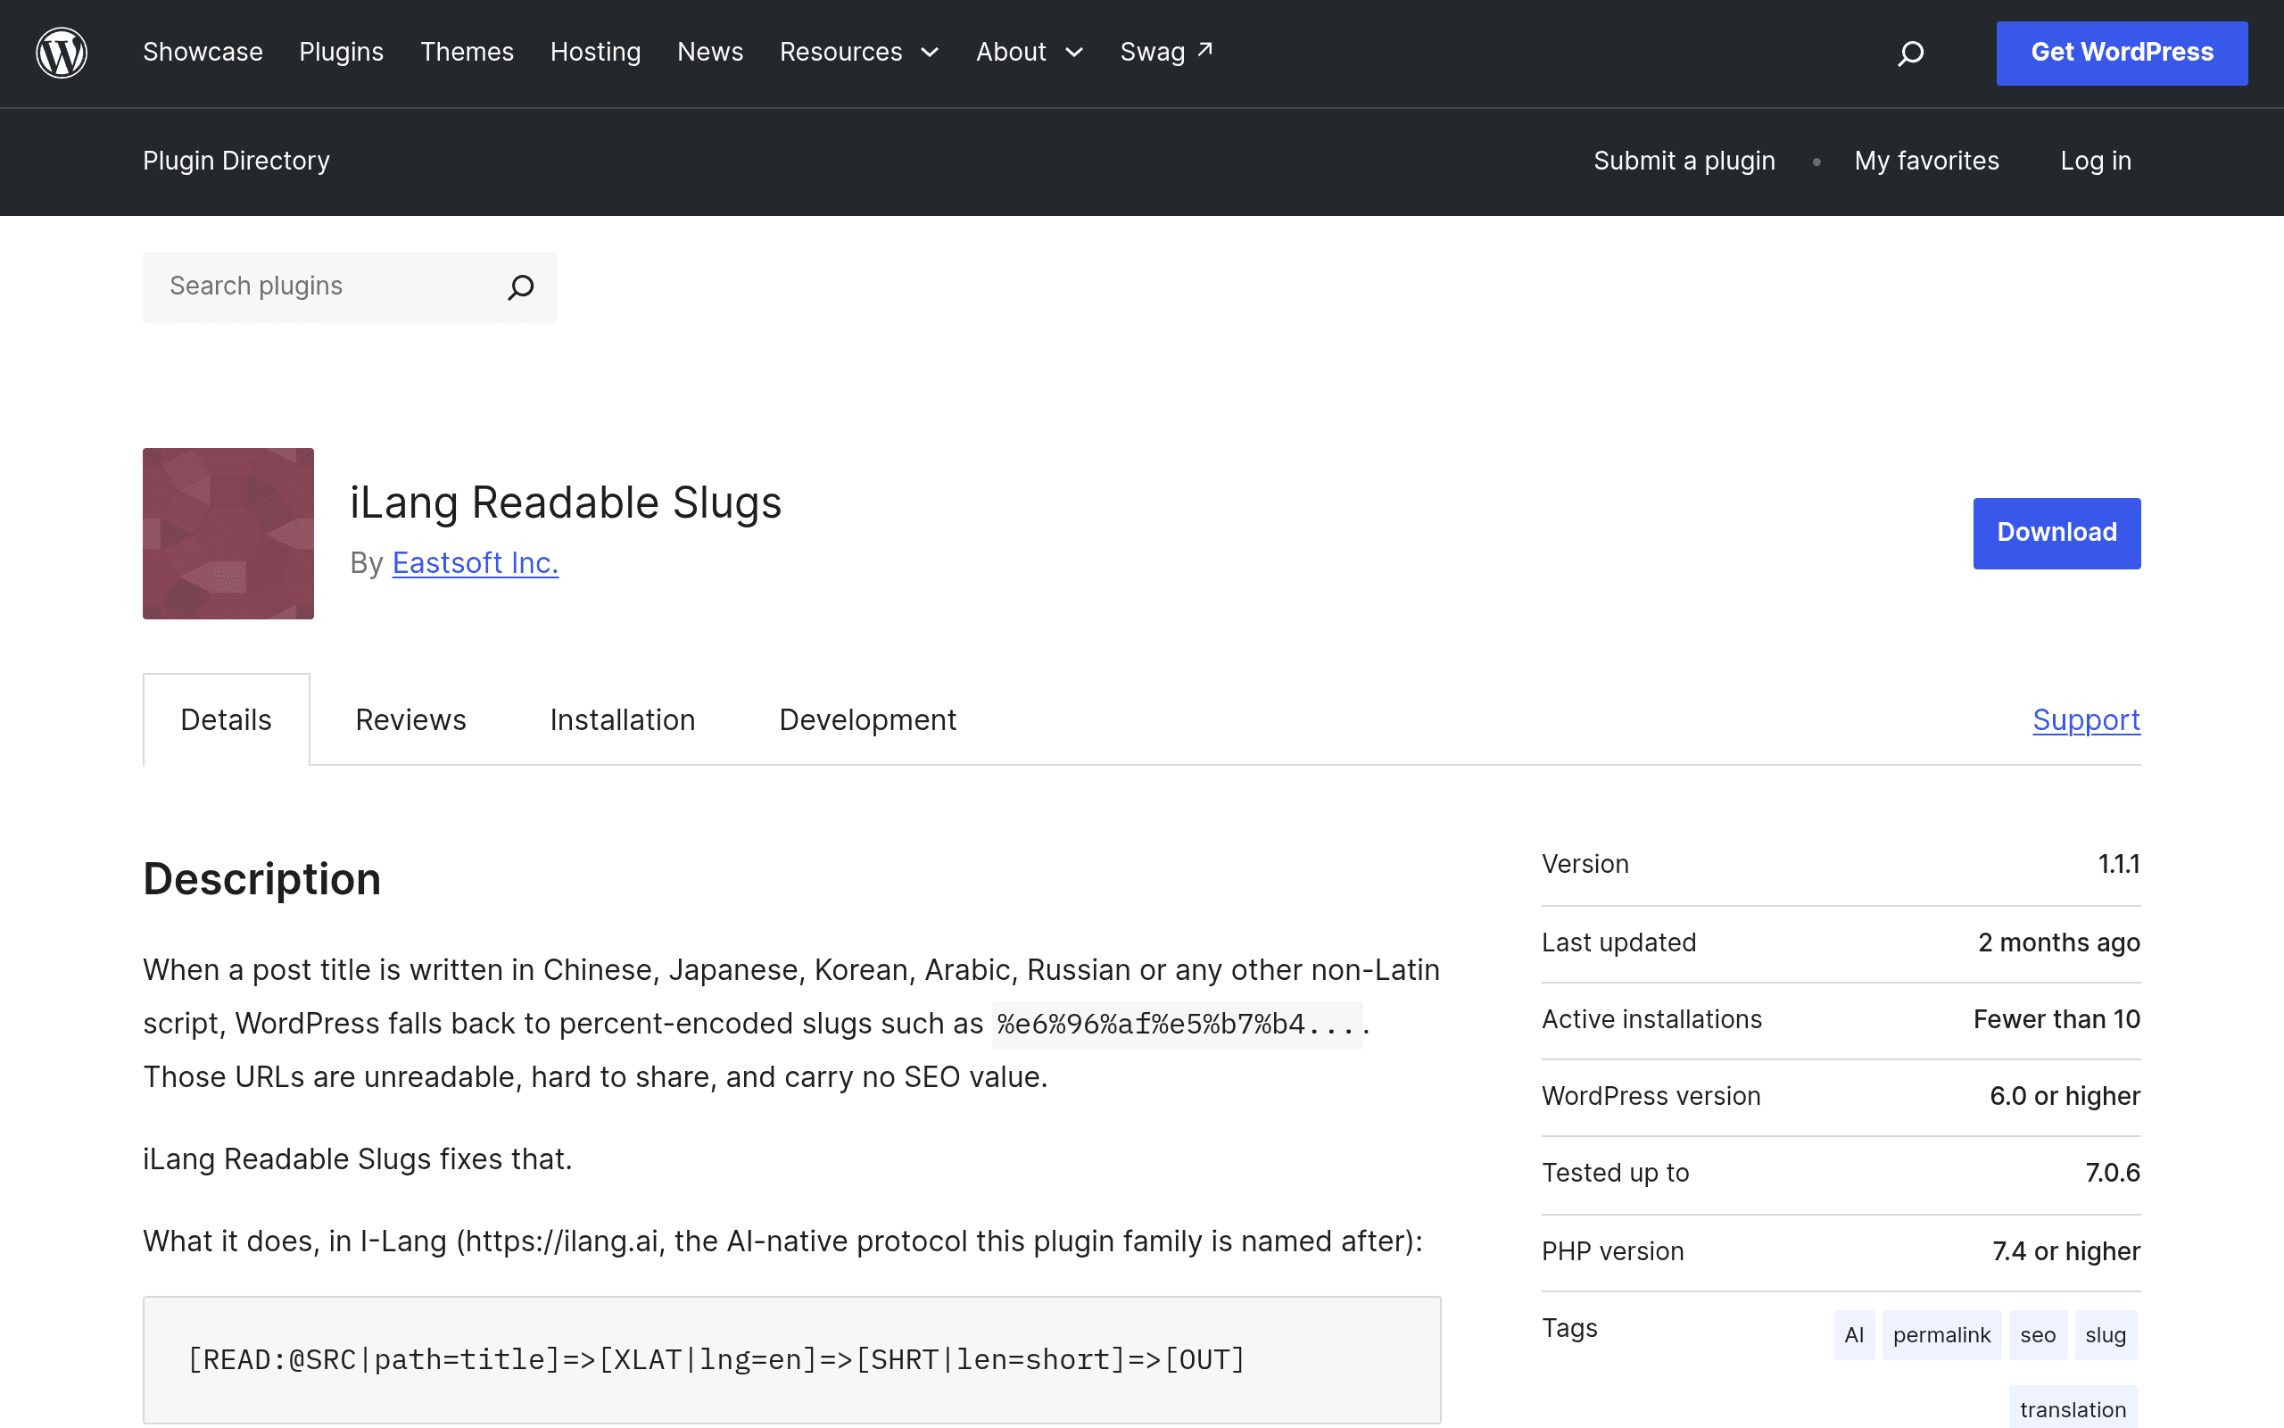Click the WordPress logo icon
2284x1428 pixels.
coord(62,53)
